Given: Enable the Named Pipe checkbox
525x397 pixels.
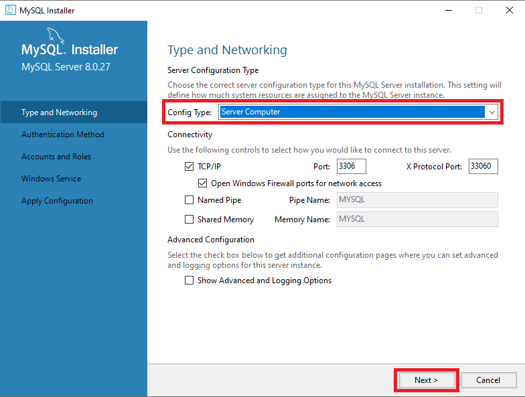Looking at the screenshot, I should coord(189,200).
